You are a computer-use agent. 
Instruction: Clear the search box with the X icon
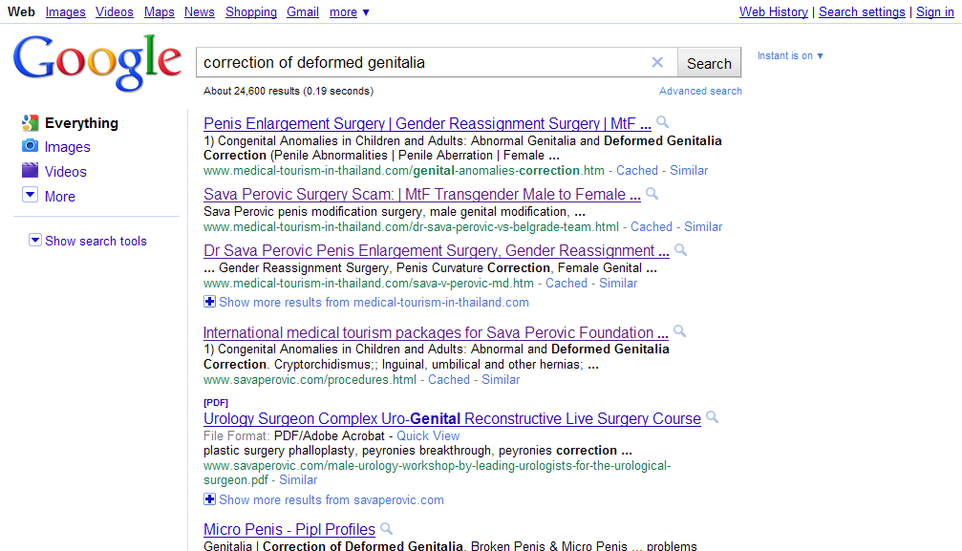657,63
